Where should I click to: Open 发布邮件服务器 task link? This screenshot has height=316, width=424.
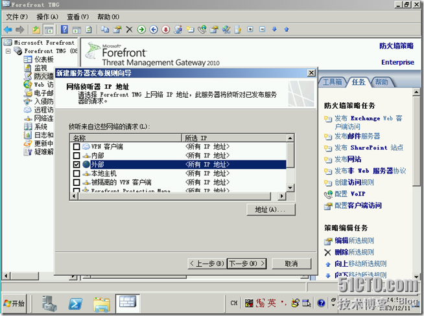[x=357, y=136]
